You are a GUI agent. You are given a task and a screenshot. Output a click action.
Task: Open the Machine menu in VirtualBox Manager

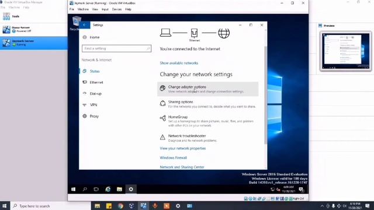coord(14,8)
